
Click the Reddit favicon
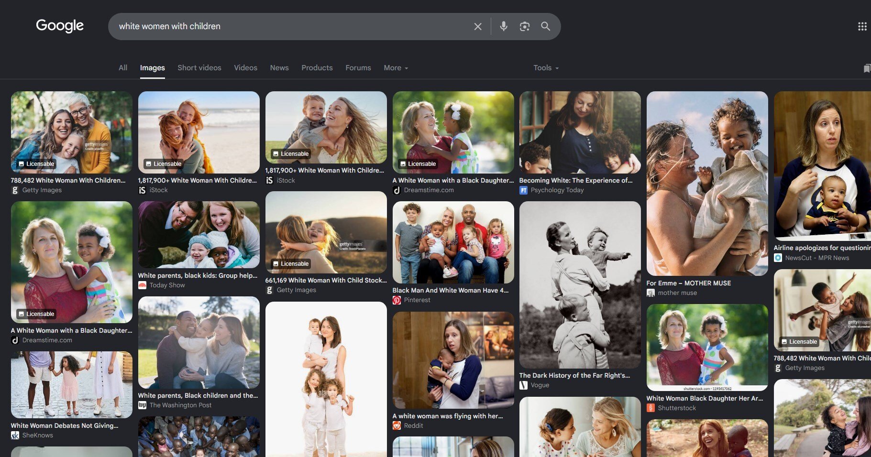(397, 426)
